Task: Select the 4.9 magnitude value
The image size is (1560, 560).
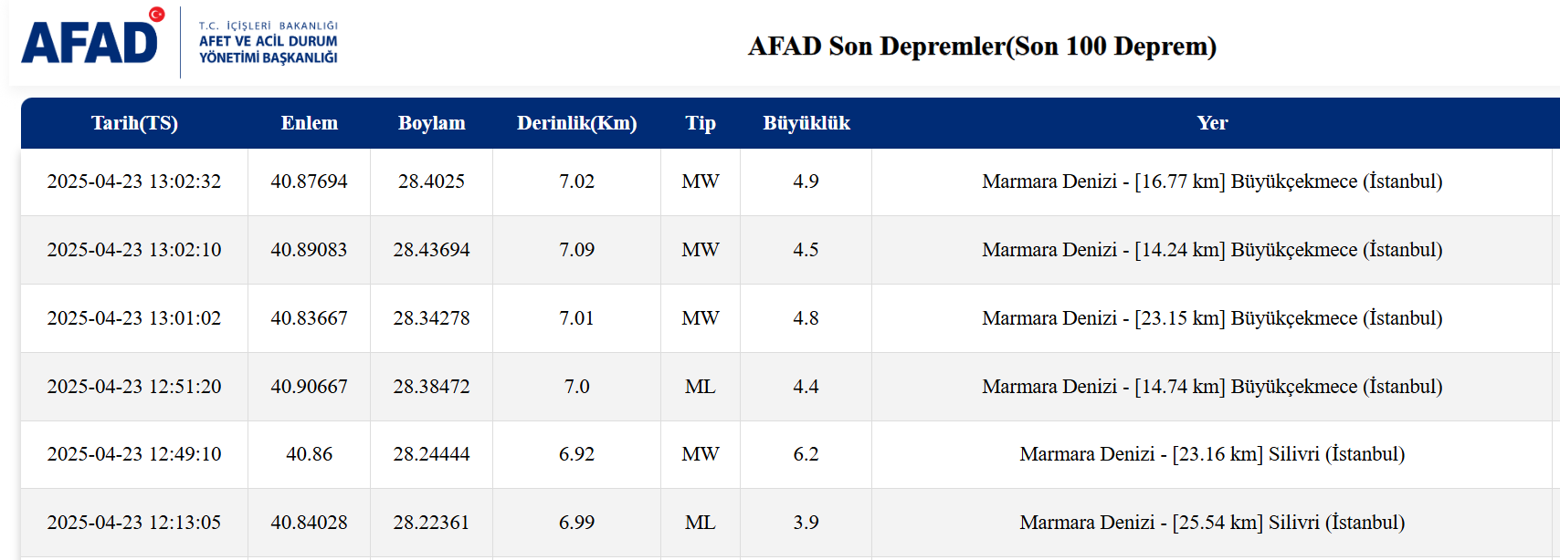Action: (x=806, y=181)
